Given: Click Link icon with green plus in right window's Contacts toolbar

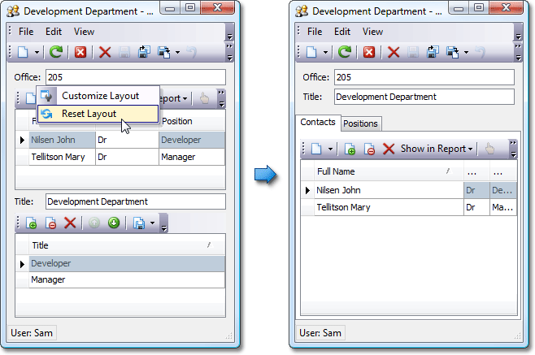Looking at the screenshot, I should [350, 149].
